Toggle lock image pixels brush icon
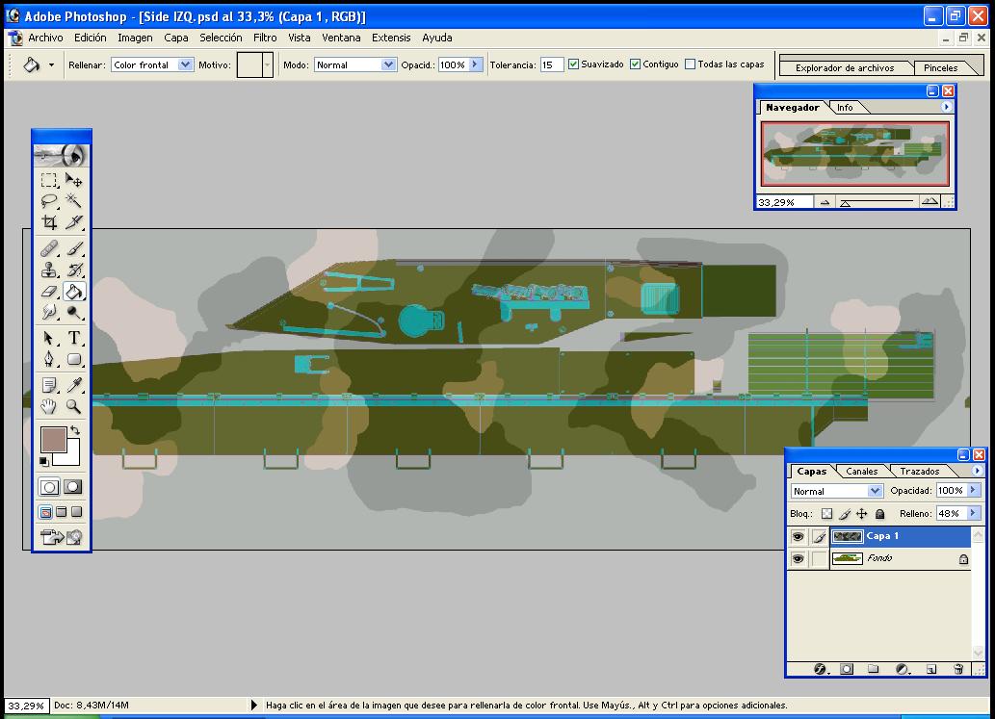This screenshot has height=719, width=995. (845, 514)
